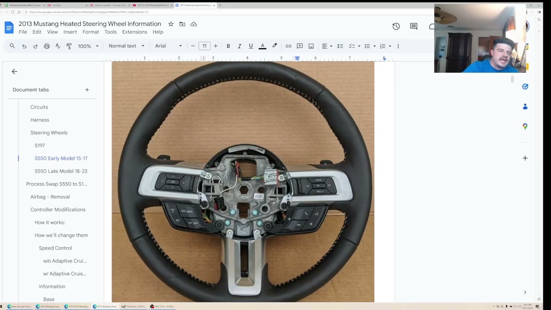This screenshot has width=551, height=310.
Task: Jump to Airbag - Removal heading
Action: 50,197
